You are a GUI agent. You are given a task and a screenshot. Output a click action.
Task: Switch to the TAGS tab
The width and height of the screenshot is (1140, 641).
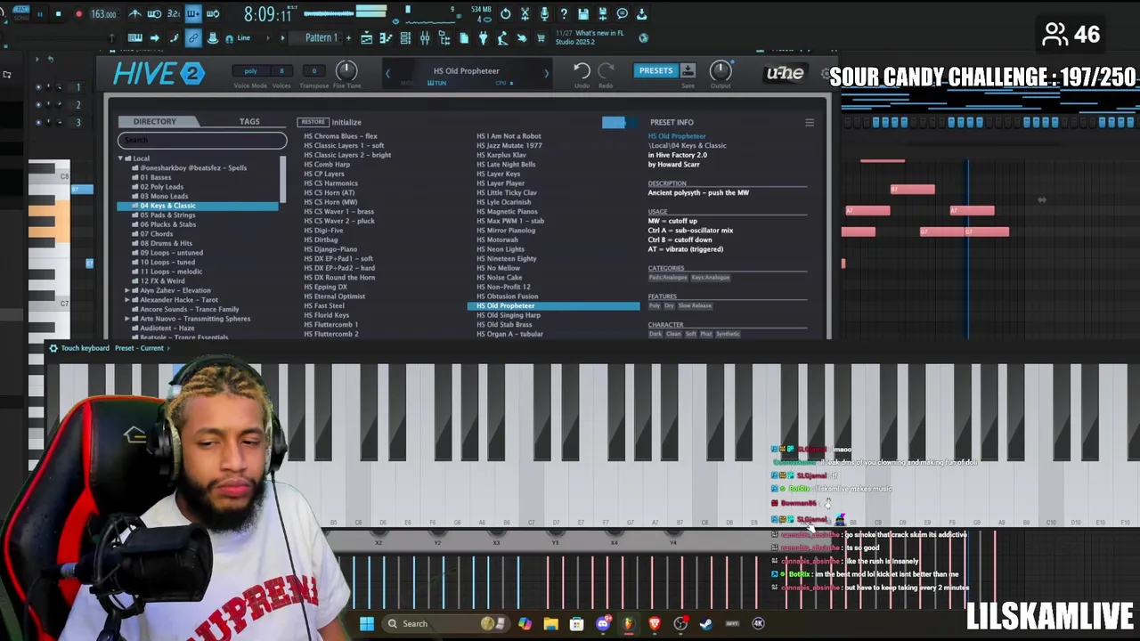click(249, 121)
